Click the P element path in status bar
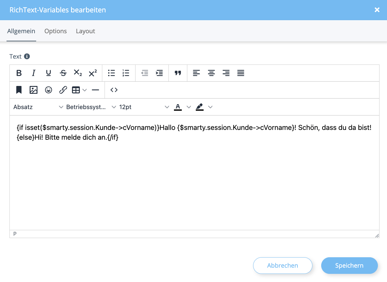 click(15, 234)
